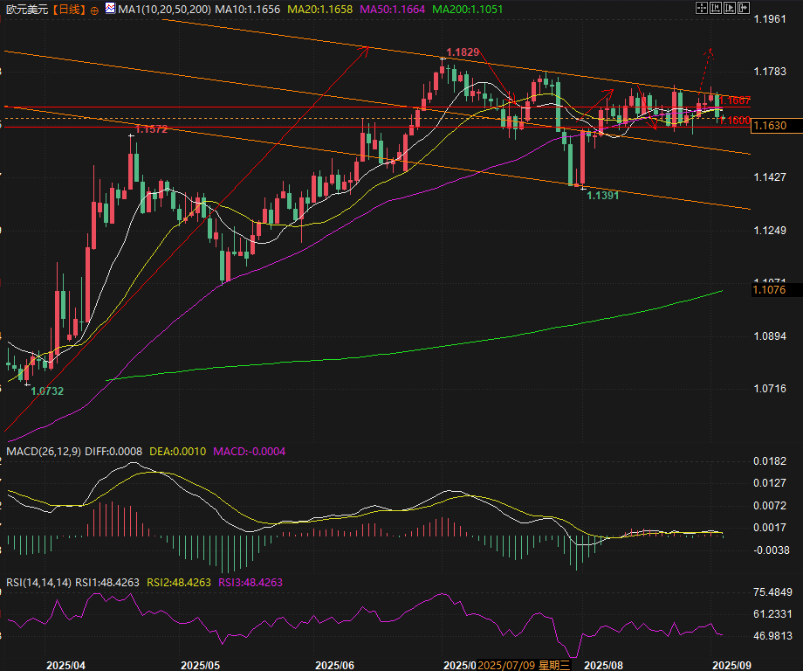
Task: Click the 2025/04 time axis label
Action: [x=65, y=666]
